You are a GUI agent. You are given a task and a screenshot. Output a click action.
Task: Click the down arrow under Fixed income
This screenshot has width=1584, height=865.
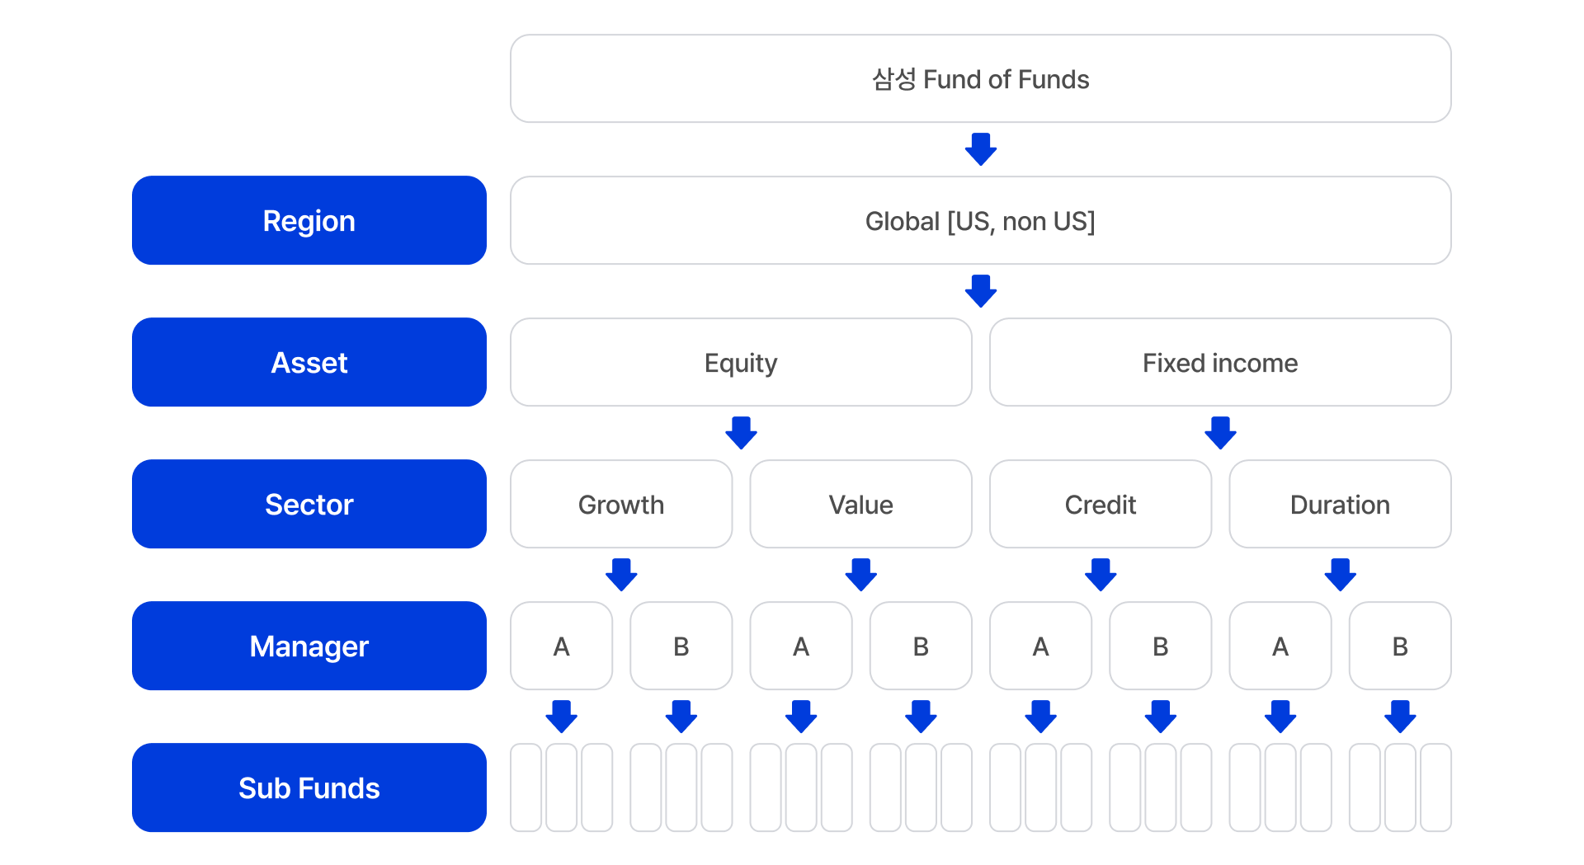click(x=1220, y=433)
